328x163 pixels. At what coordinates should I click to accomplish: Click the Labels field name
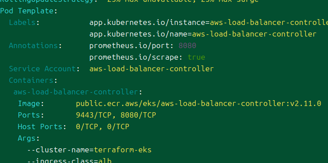point(22,22)
